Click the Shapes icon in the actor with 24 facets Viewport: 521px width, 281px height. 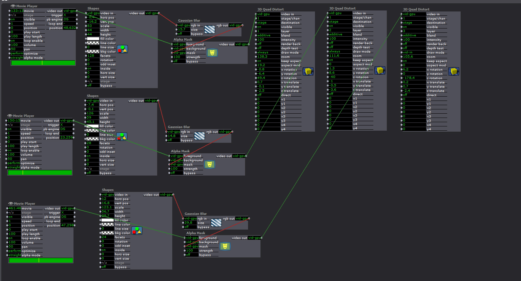[x=136, y=231]
